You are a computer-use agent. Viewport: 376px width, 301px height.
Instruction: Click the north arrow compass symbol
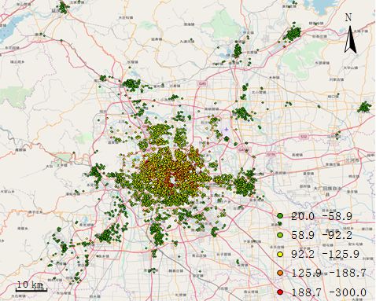[x=351, y=39]
